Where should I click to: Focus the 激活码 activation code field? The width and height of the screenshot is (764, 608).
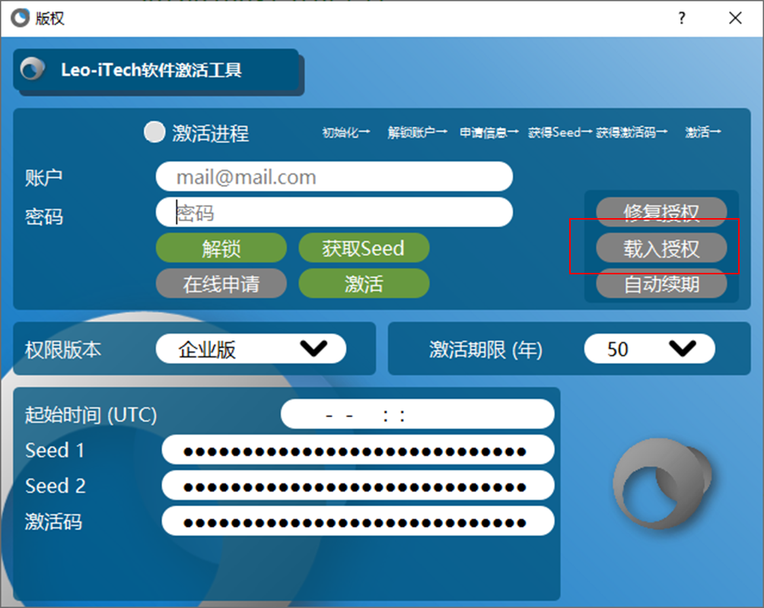(x=358, y=521)
